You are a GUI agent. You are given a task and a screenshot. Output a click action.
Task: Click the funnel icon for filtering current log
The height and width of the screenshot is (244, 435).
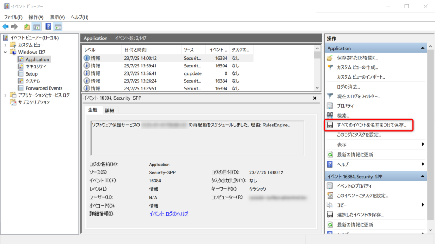[330, 96]
